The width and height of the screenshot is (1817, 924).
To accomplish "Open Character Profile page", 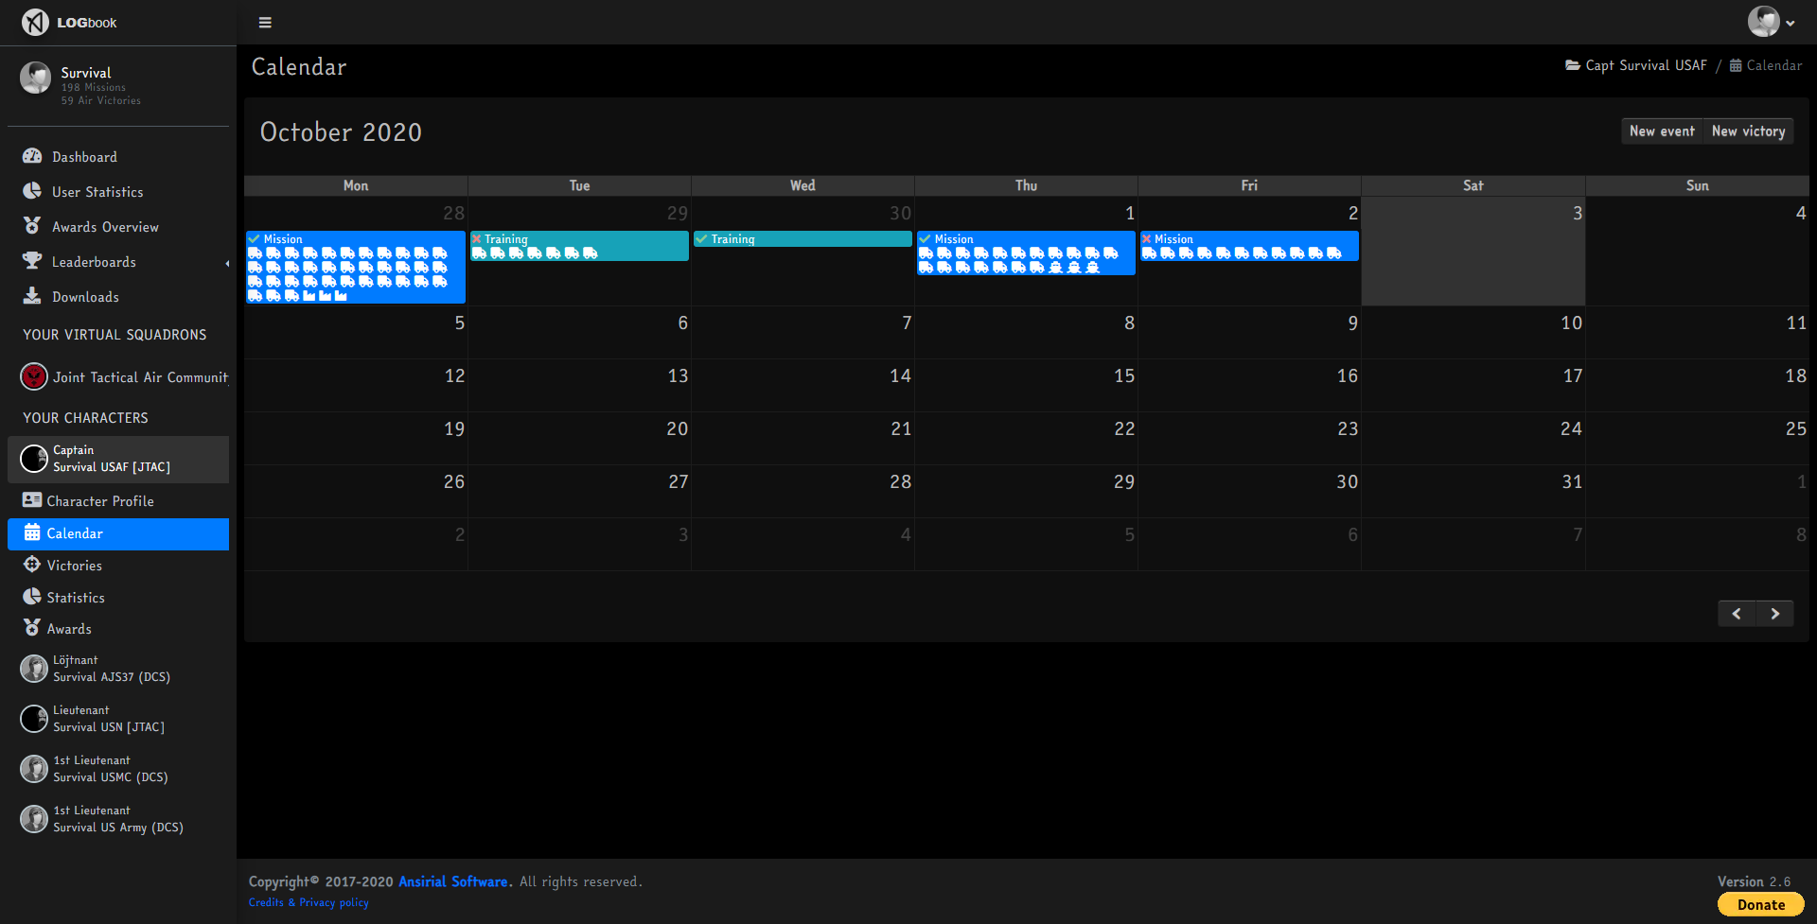I will [x=117, y=501].
